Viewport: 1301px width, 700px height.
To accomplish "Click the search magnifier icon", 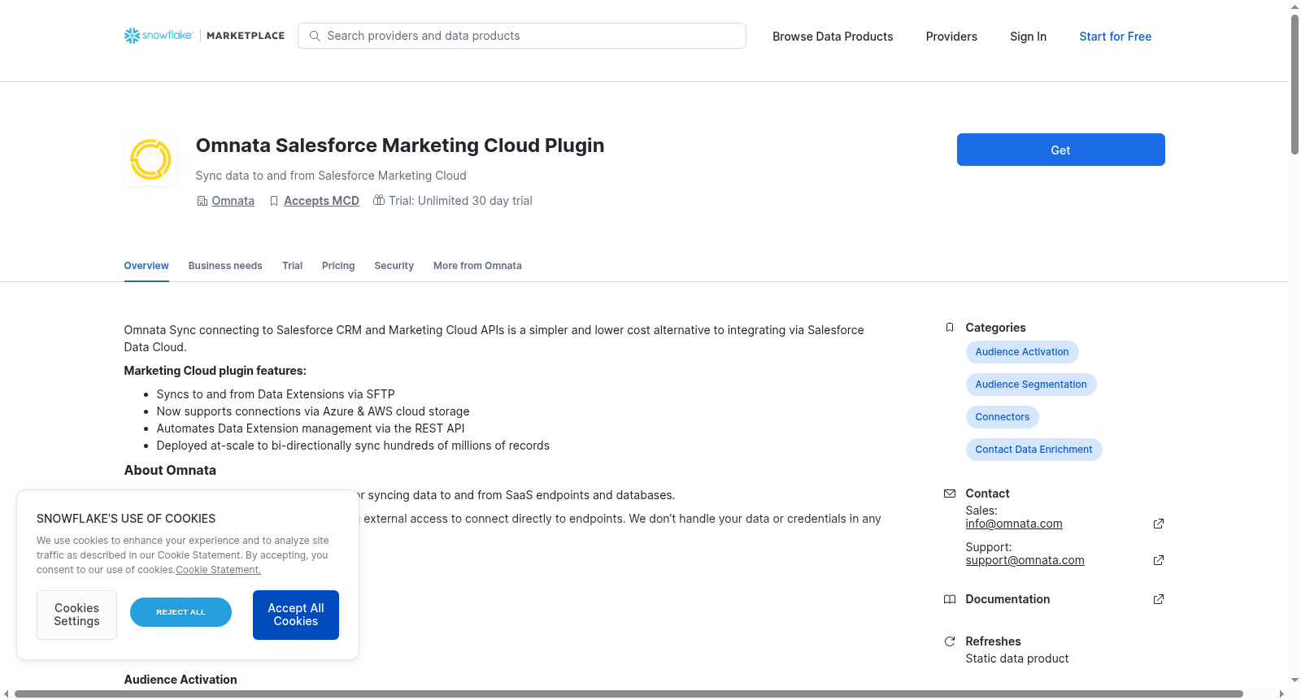I will point(315,36).
